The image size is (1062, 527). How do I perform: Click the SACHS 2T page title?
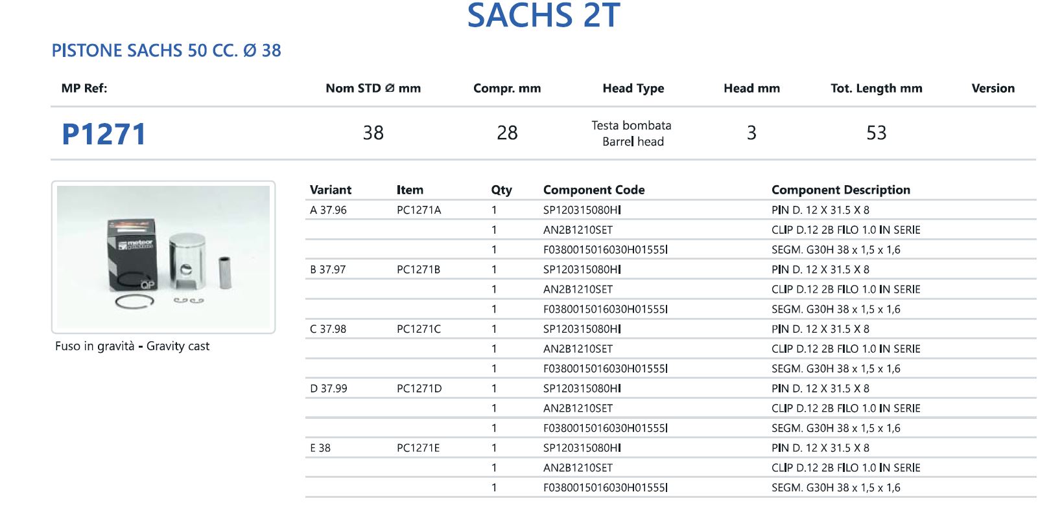pos(543,16)
